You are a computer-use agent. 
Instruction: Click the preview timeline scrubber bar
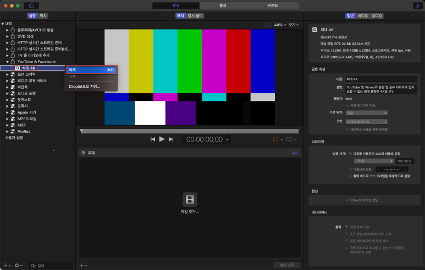click(x=190, y=131)
